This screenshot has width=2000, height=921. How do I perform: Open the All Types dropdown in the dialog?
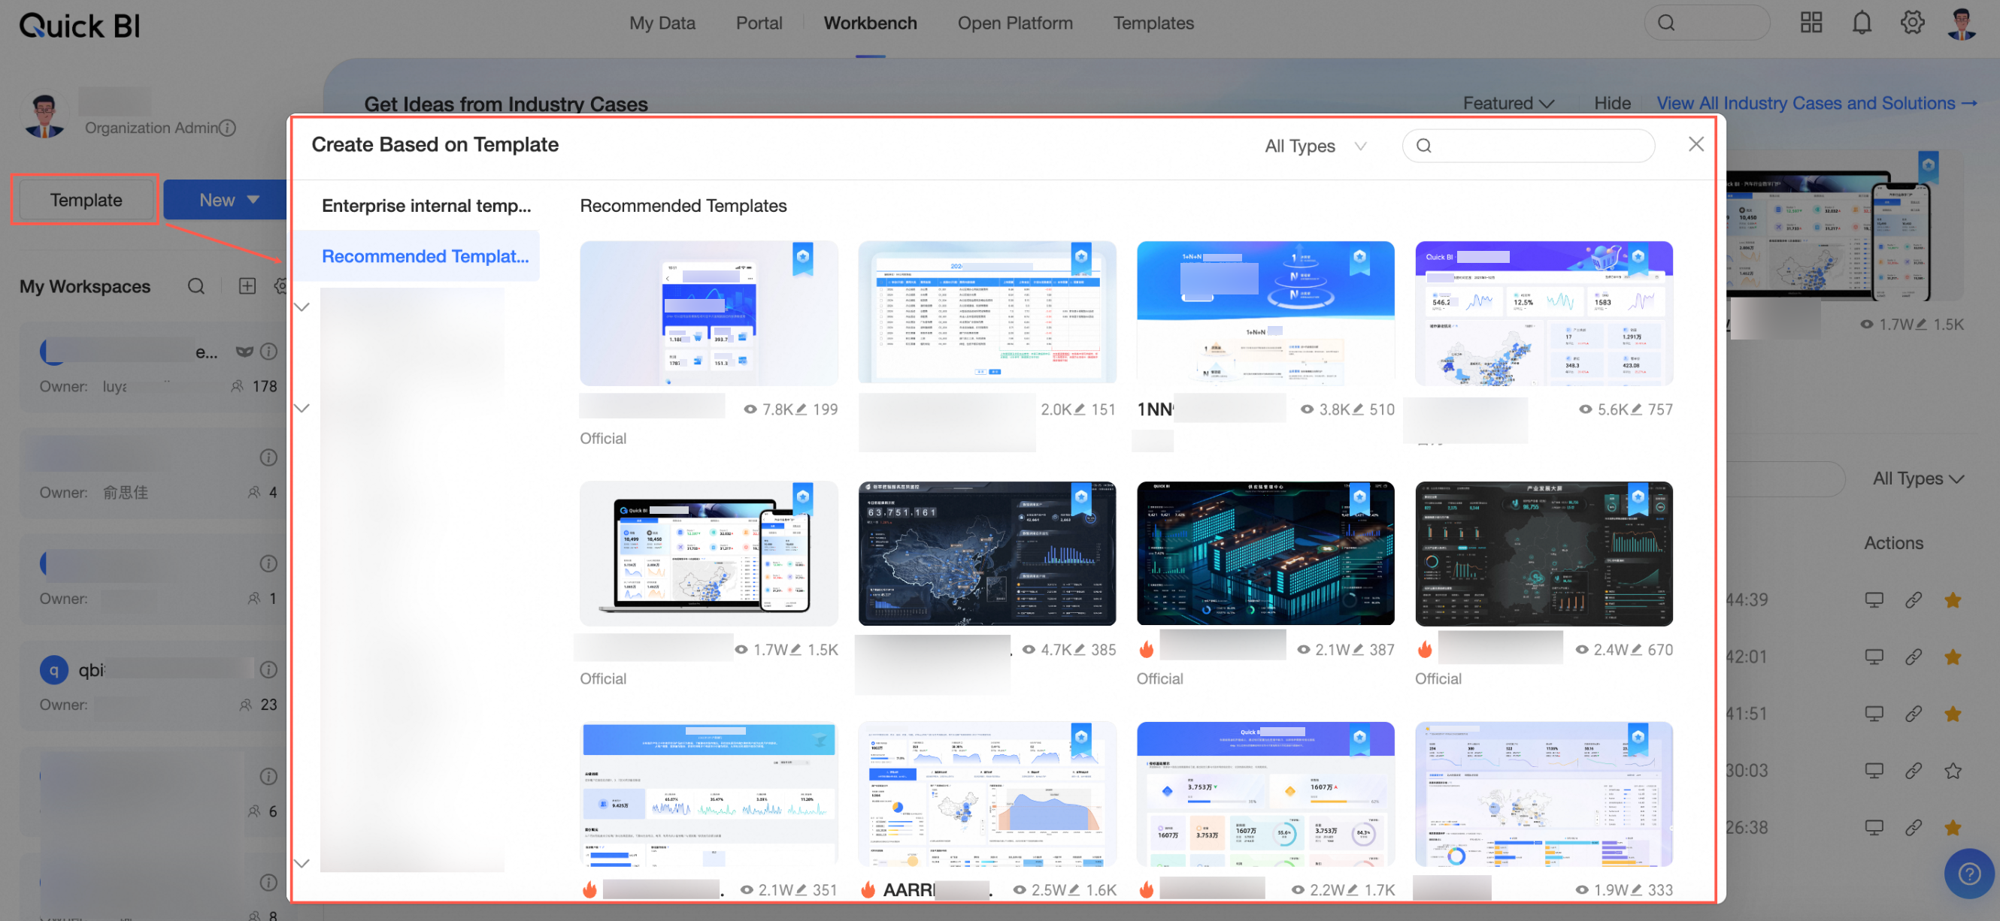[1315, 146]
